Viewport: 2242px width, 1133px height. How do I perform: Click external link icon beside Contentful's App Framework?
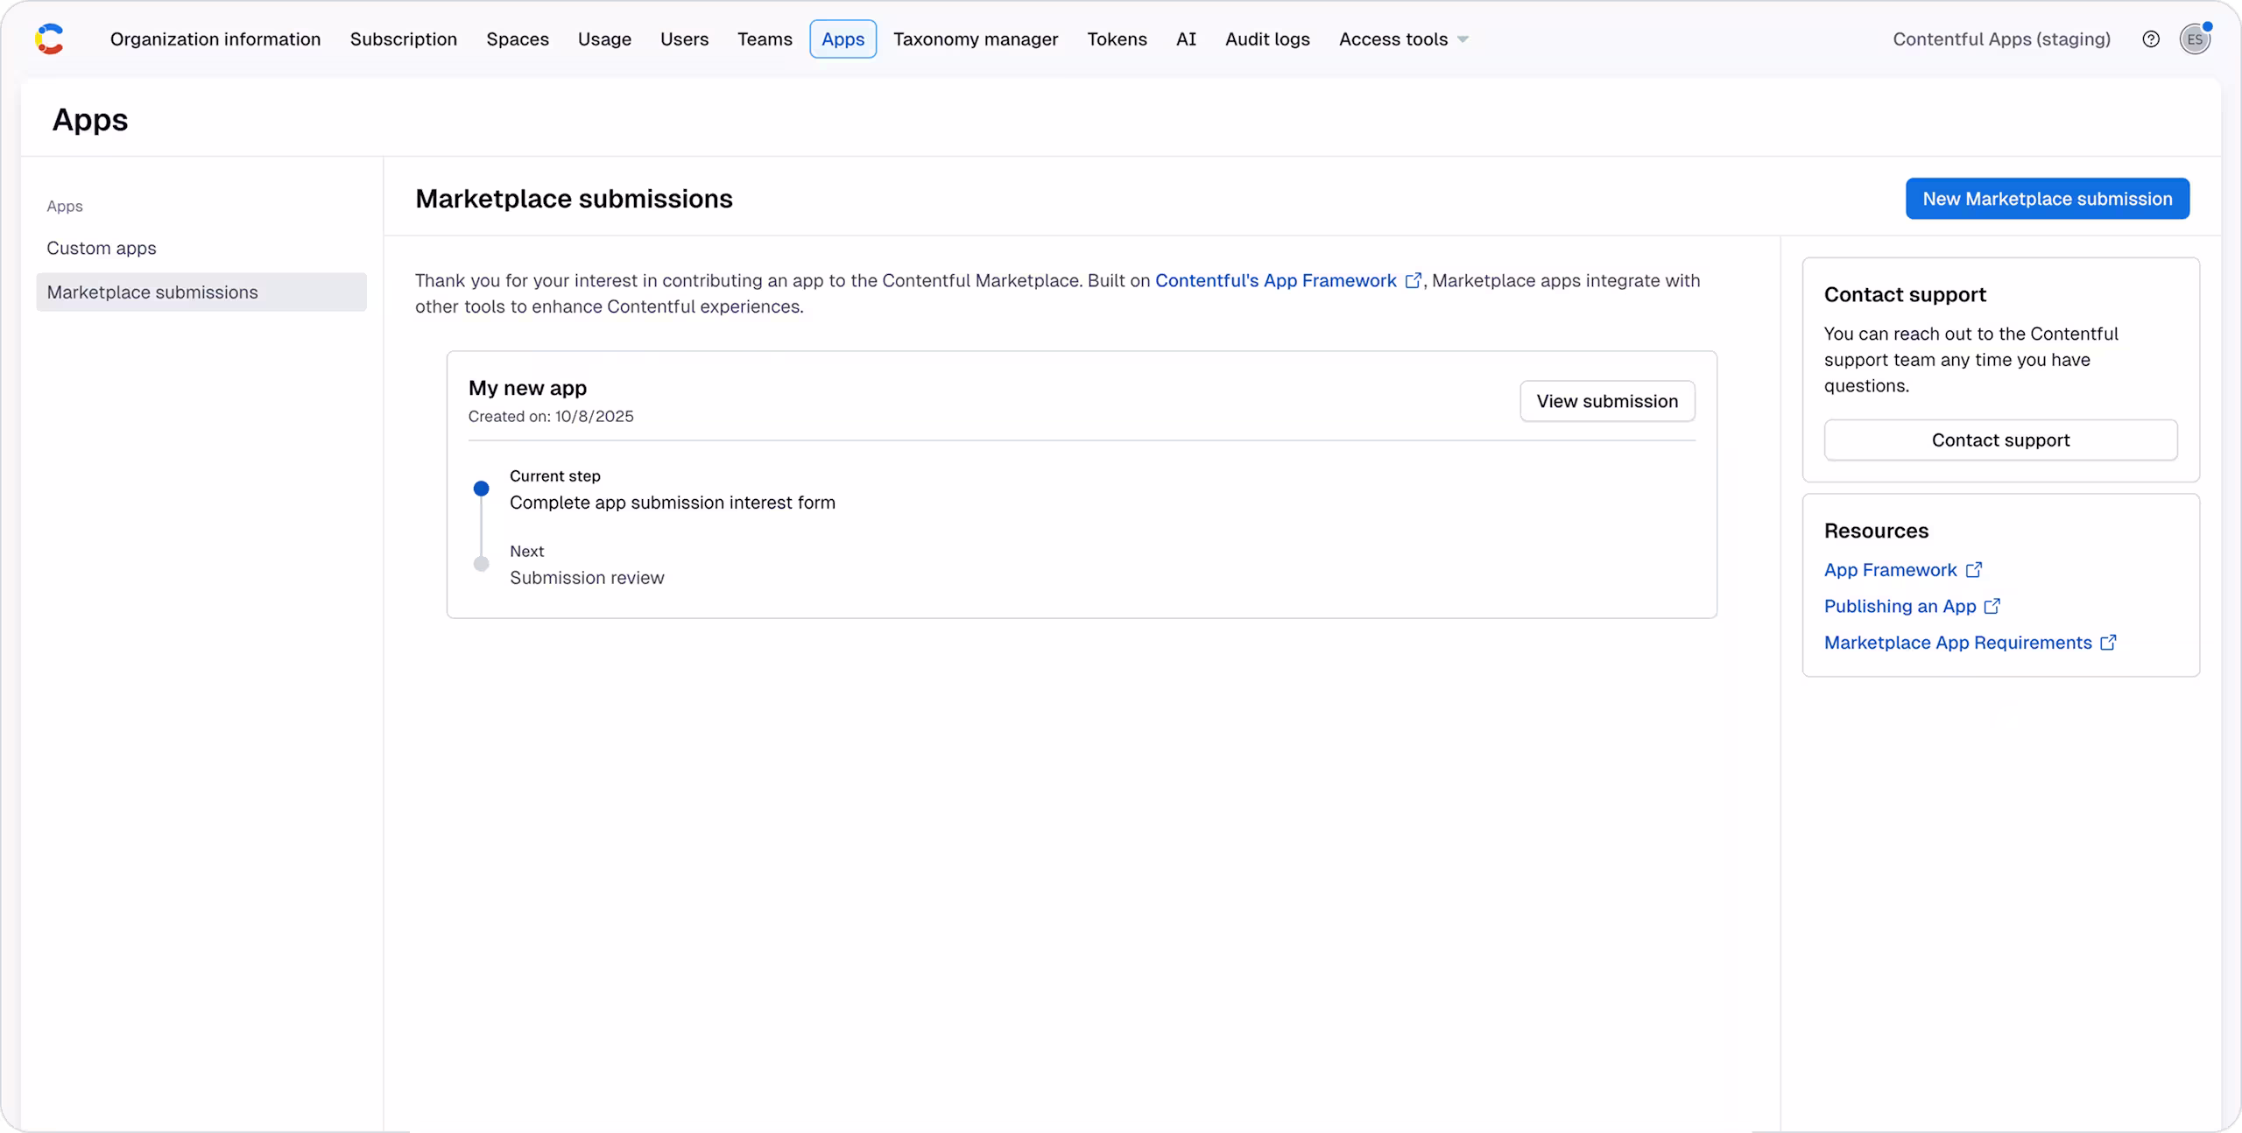pyautogui.click(x=1413, y=281)
